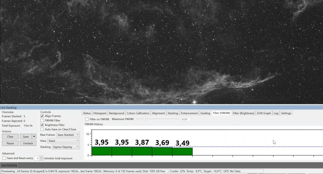Enable the Align Frames checkbox
The image size is (323, 174).
[x=42, y=116]
